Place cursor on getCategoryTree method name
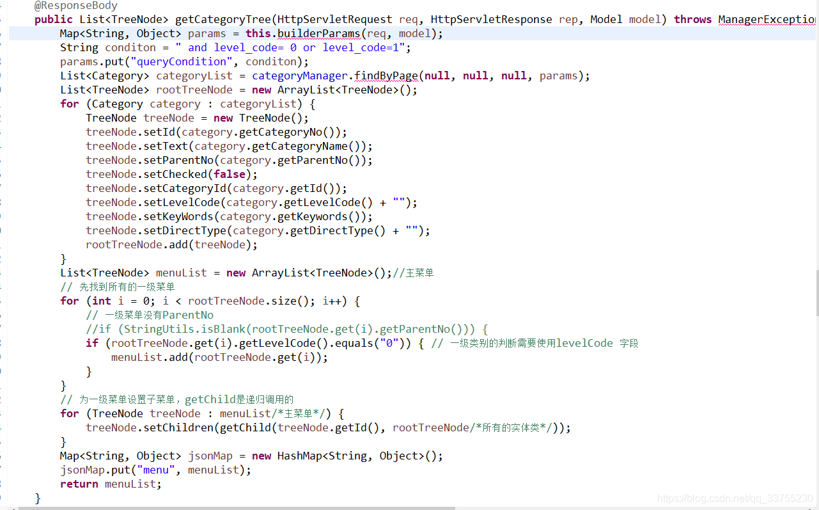Viewport: 819px width, 510px height. pyautogui.click(x=223, y=19)
